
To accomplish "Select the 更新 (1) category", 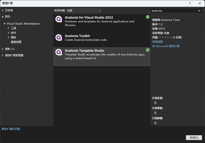I will point(10,49).
